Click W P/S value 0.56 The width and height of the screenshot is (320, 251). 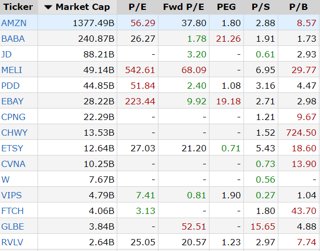click(x=265, y=180)
